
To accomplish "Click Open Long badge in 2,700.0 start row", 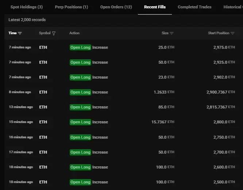I will (80, 152).
